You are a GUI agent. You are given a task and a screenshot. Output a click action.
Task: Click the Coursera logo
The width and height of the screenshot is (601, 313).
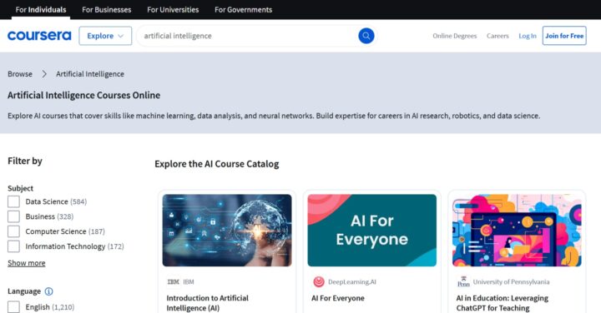point(39,36)
